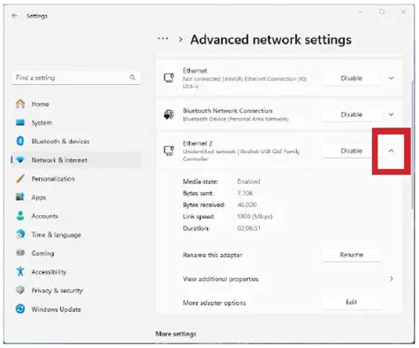Open View additional properties arrow
The width and height of the screenshot is (419, 348).
click(391, 278)
